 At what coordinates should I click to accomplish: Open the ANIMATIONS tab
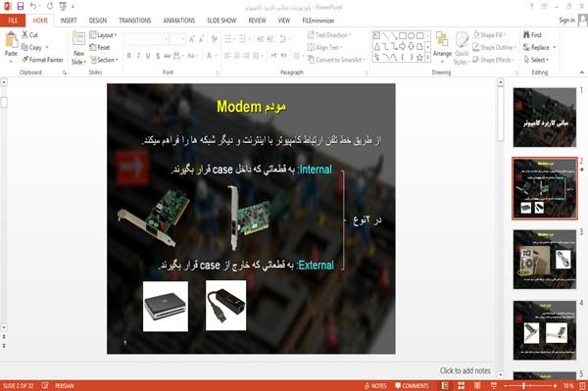pos(179,21)
